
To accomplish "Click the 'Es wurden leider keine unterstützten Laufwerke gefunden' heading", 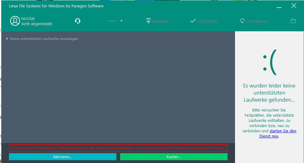I will pyautogui.click(x=269, y=93).
